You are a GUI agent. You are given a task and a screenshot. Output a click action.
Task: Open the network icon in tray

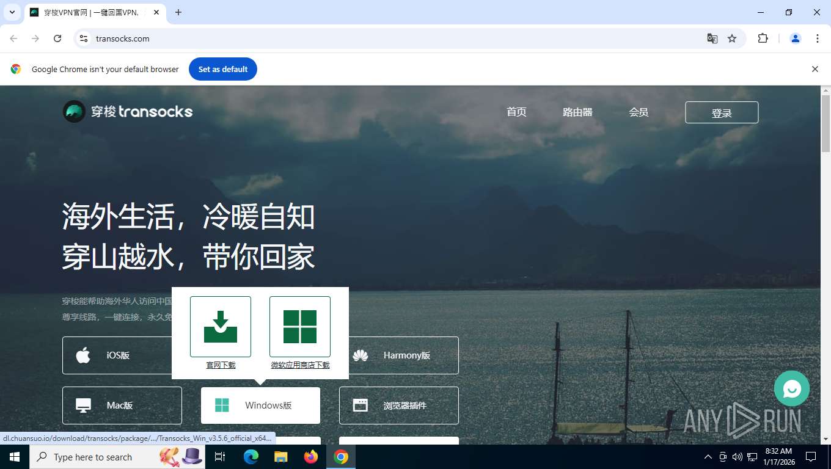tap(752, 457)
